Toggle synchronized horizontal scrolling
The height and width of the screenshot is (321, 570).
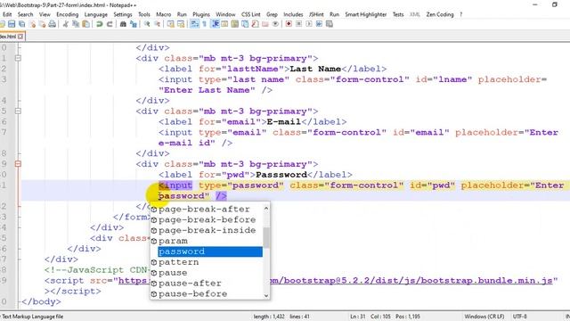tap(181, 24)
